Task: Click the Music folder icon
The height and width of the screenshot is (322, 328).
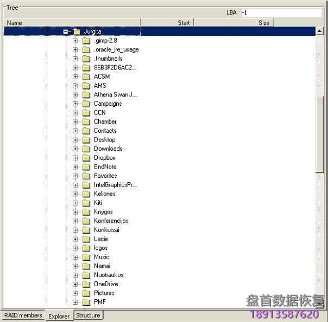Action: click(86, 257)
